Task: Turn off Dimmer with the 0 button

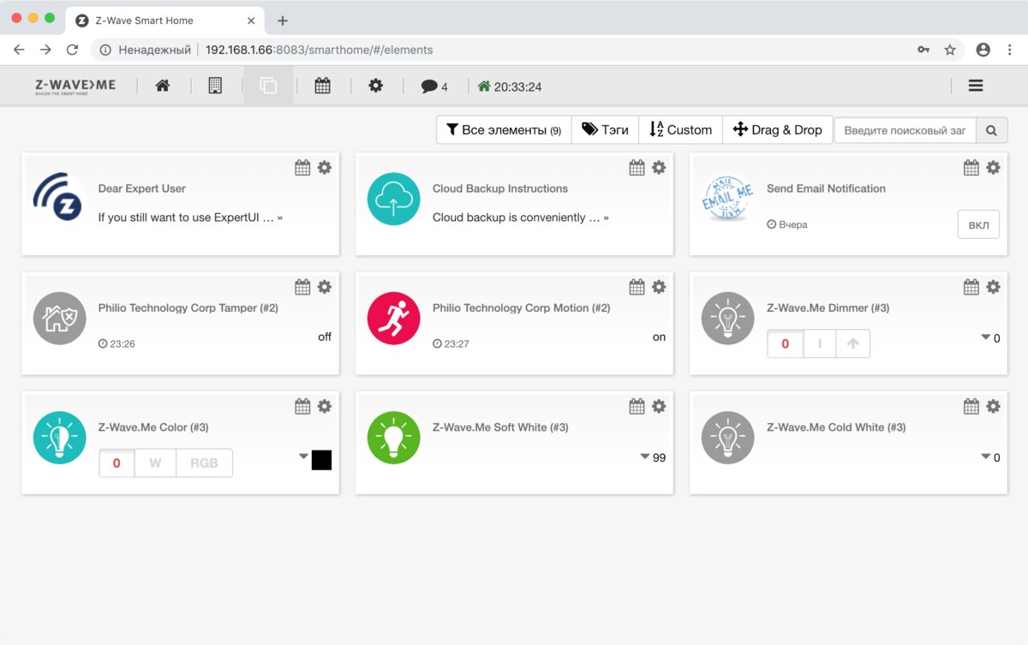Action: [786, 344]
